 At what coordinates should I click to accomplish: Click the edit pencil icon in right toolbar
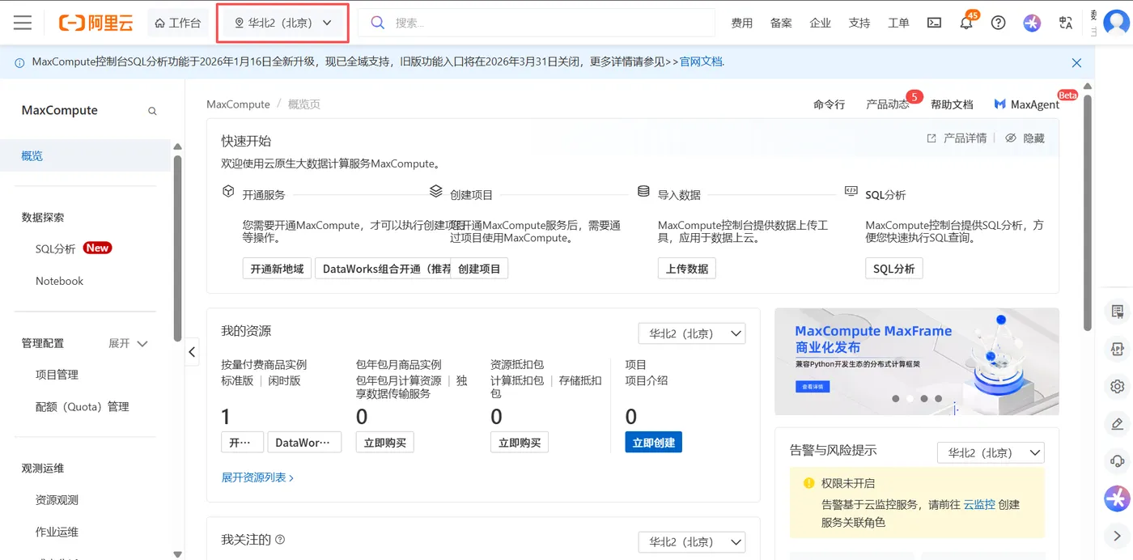click(1118, 423)
